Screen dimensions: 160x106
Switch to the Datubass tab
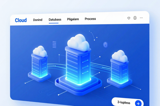click(55, 19)
